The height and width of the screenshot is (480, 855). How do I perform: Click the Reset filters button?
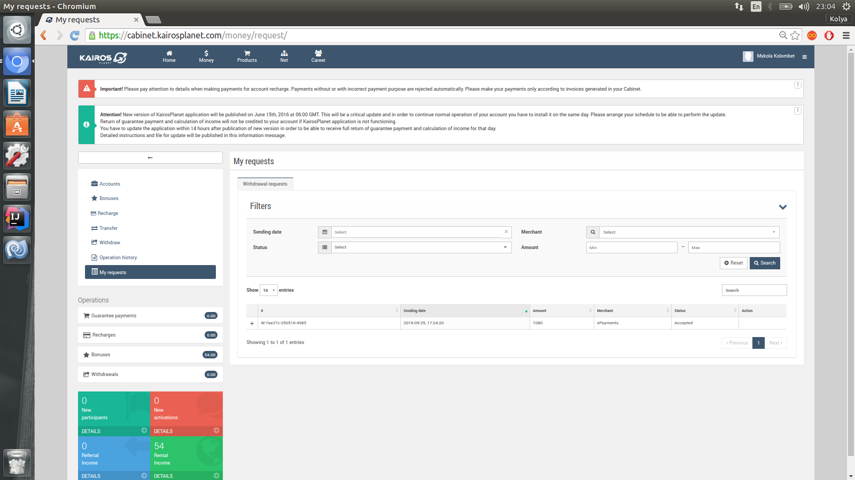pos(733,263)
